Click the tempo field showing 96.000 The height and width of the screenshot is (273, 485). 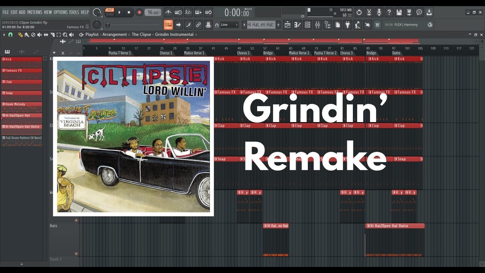153,12
